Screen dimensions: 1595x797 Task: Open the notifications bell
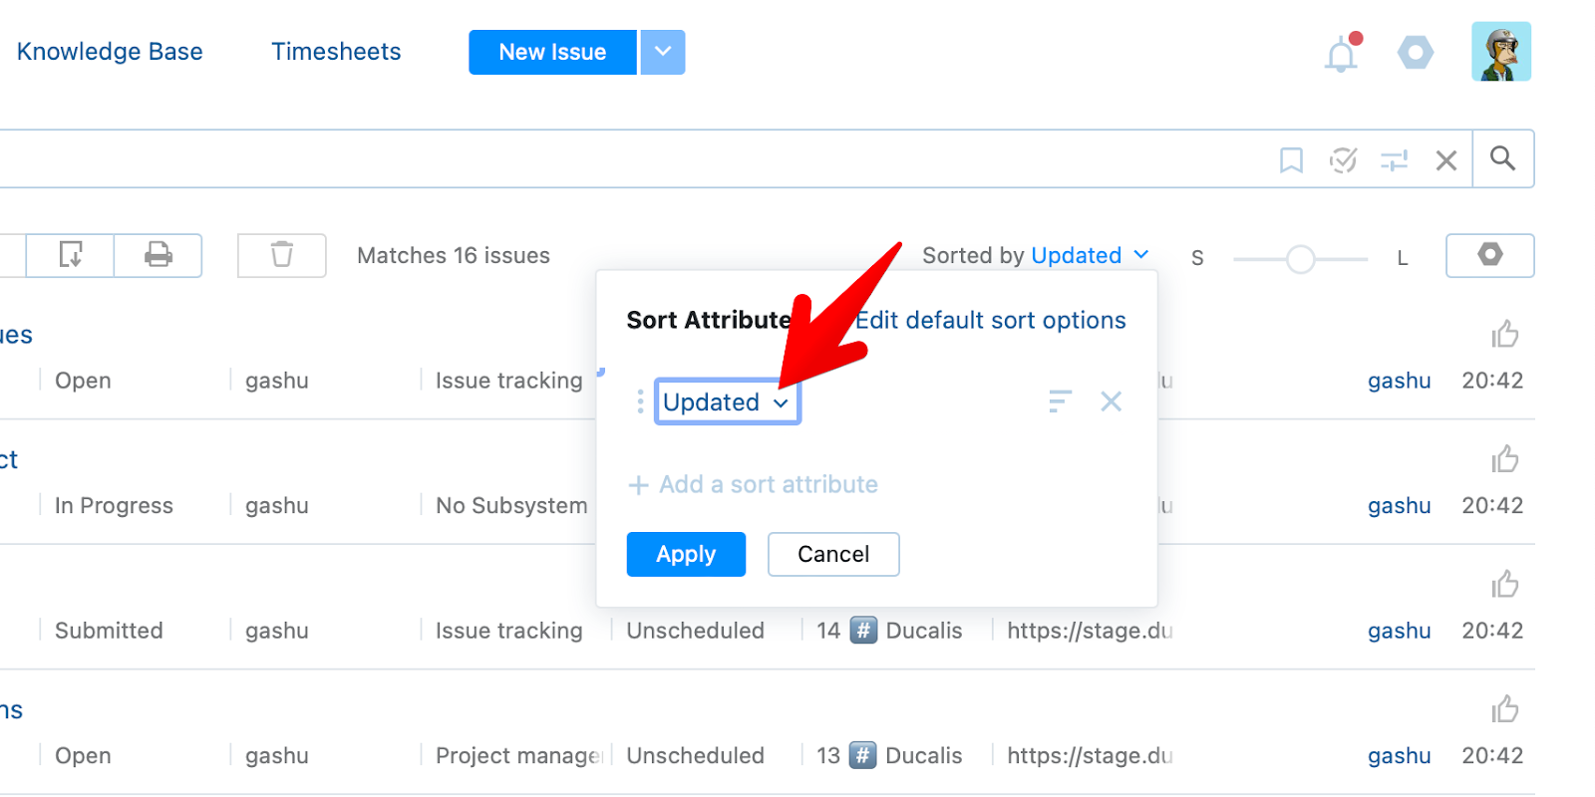click(x=1341, y=54)
